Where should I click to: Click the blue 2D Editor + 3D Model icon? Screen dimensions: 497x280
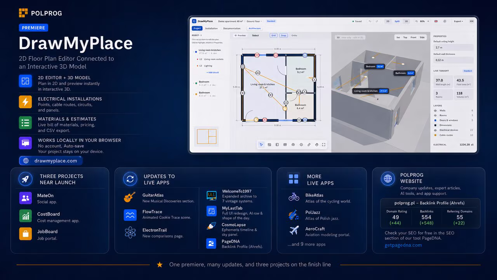tap(25, 81)
